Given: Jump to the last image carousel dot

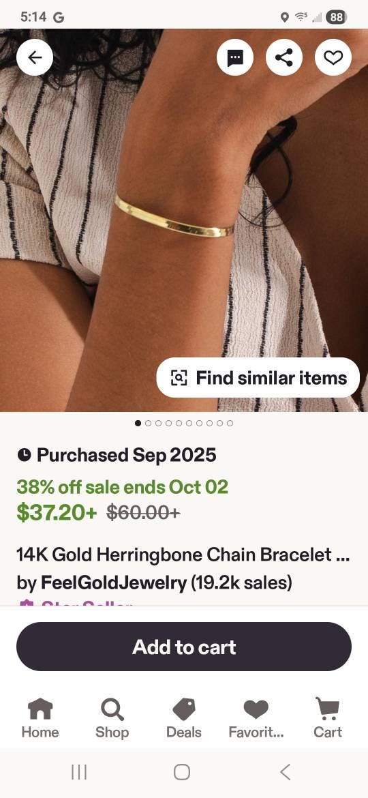Looking at the screenshot, I should [230, 423].
